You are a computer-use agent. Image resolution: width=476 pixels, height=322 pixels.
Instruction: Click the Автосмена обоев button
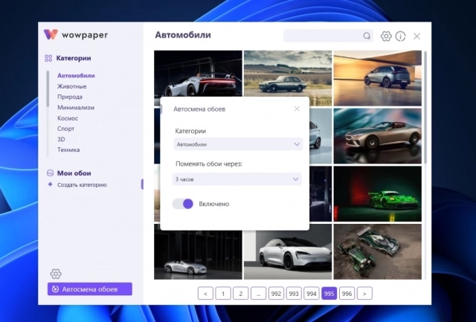click(89, 289)
